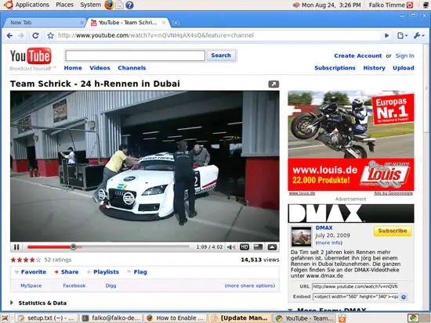Open the Places menu
Viewport: 431px width, 323px height.
[x=64, y=5]
